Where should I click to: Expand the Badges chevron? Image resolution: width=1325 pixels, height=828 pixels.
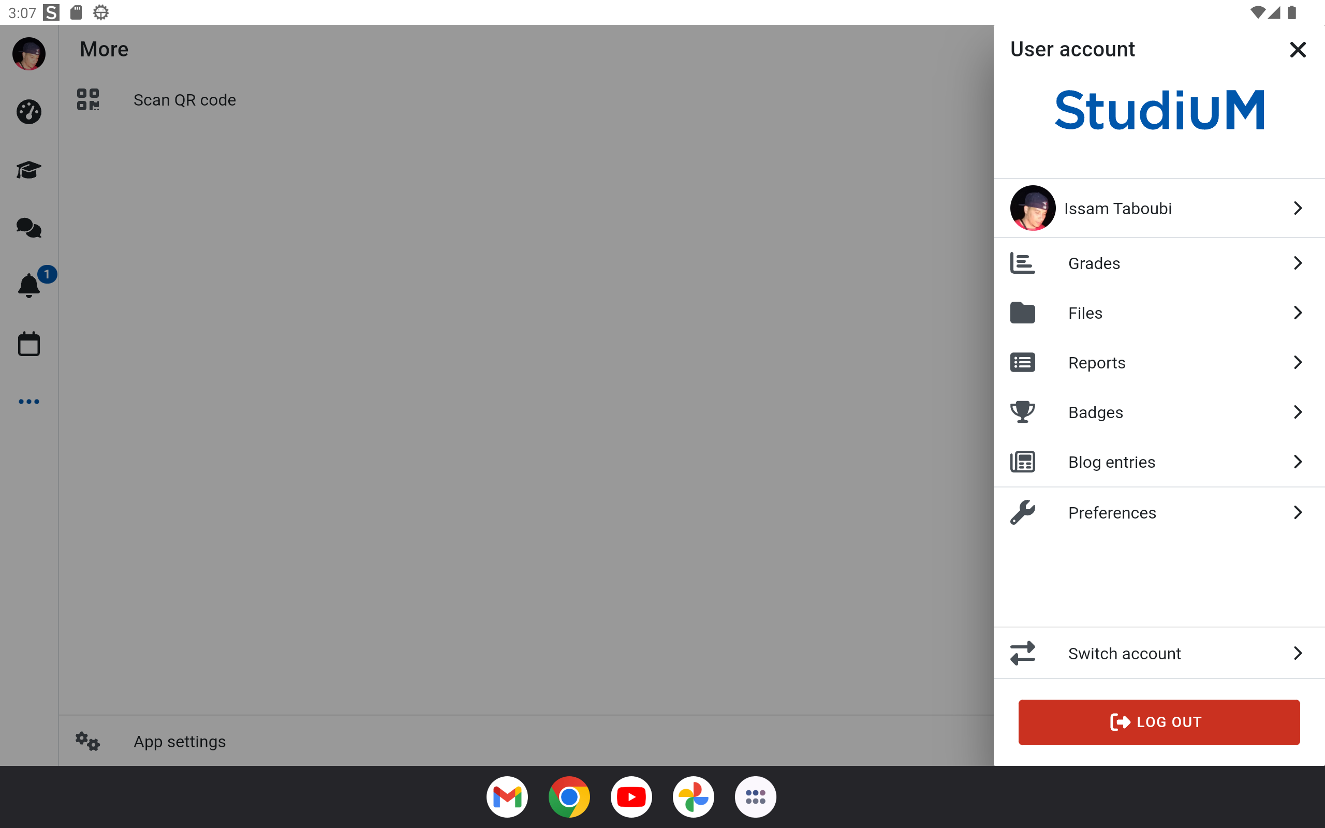point(1298,412)
